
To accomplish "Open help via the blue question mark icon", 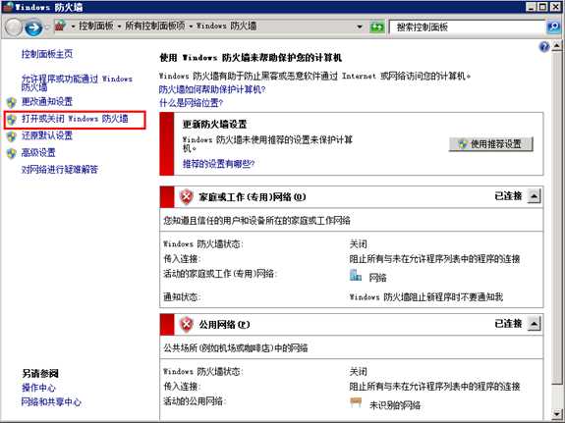I will (544, 47).
